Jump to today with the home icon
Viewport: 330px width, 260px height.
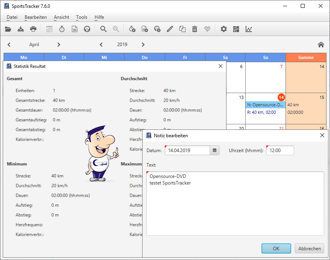321,45
